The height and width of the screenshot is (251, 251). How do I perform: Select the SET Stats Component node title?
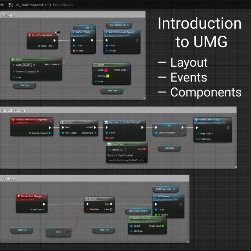point(169,125)
